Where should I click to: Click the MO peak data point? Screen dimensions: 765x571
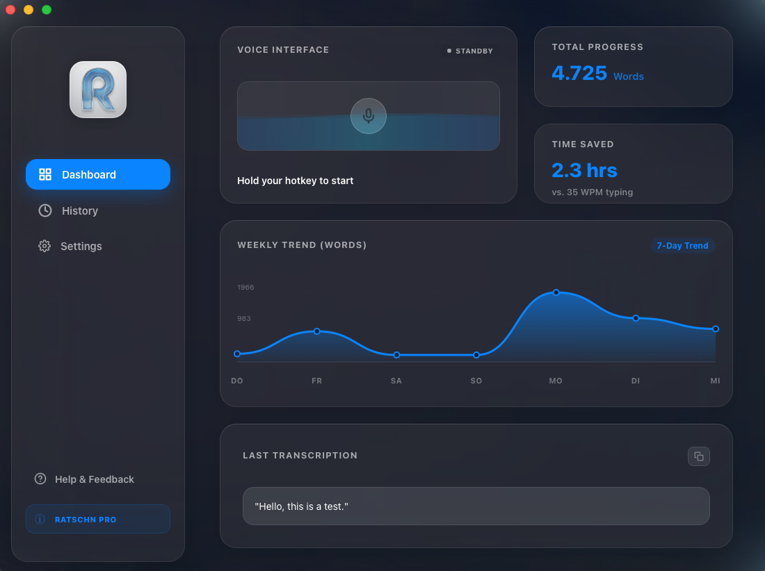pos(556,292)
